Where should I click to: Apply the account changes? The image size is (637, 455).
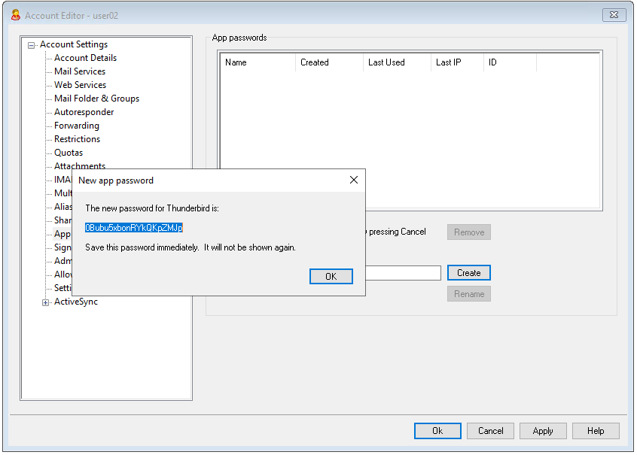click(543, 430)
